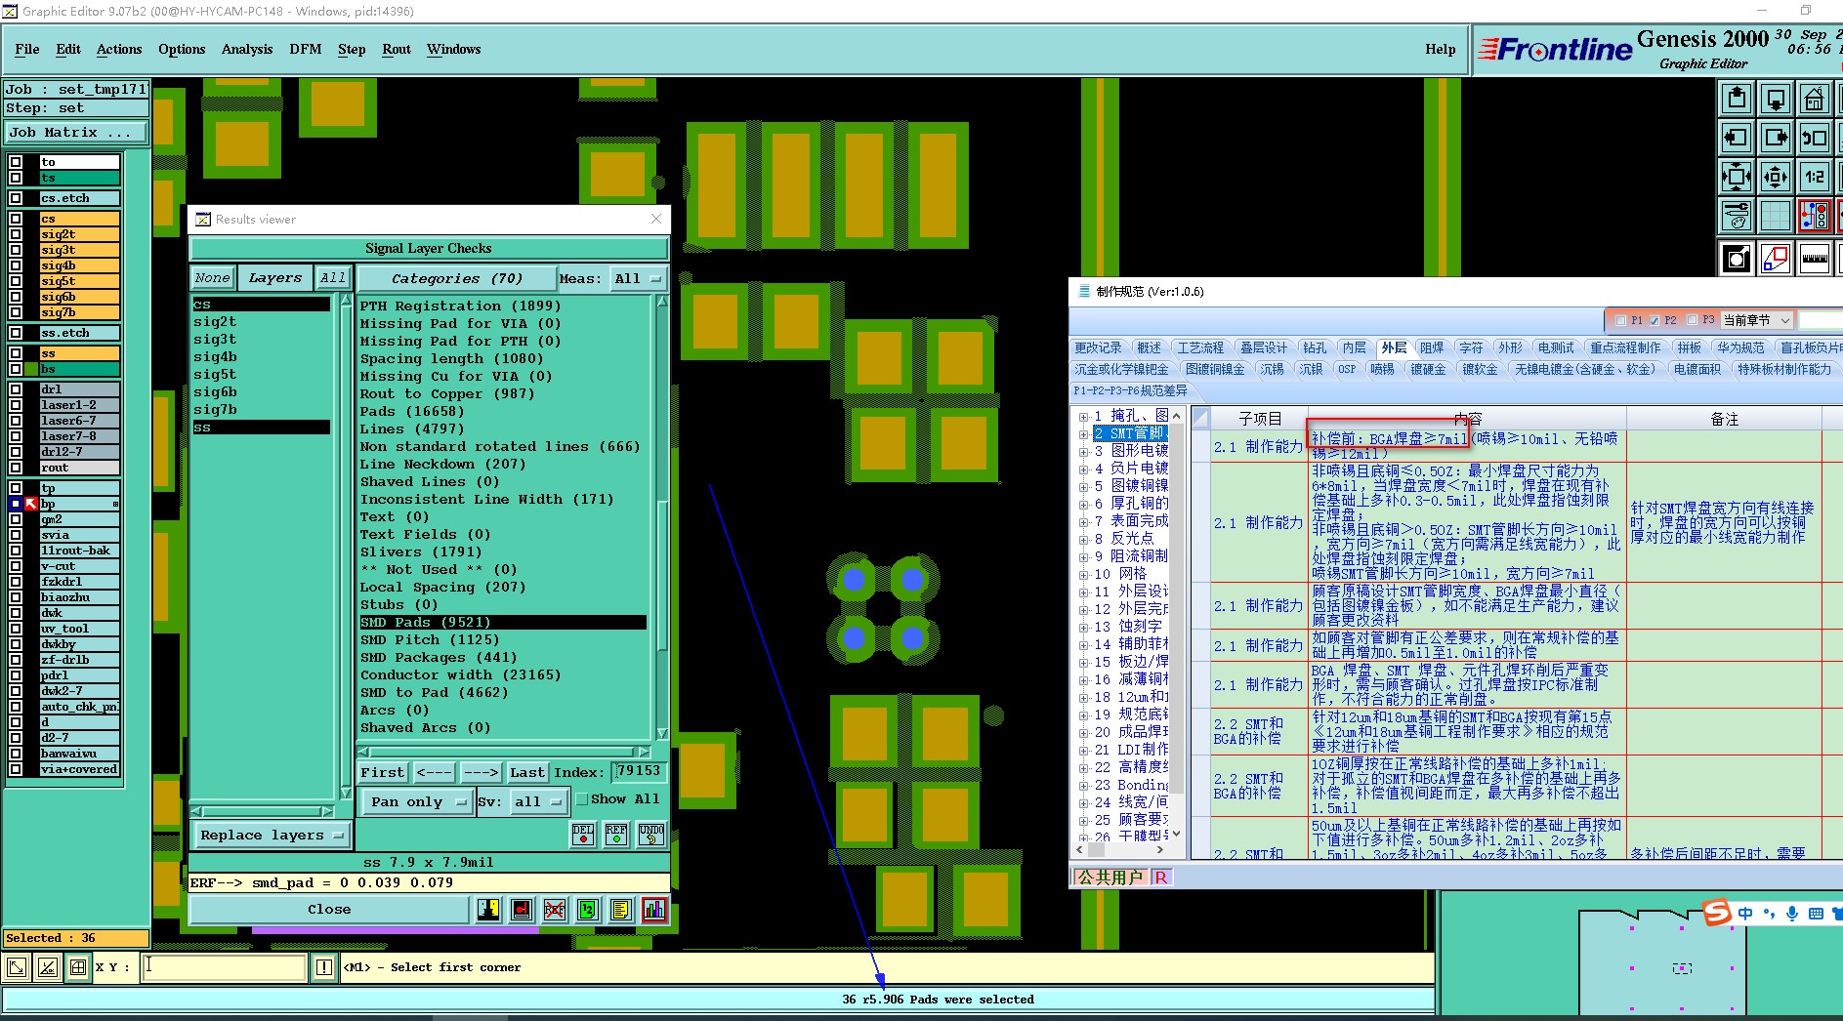Click the red measurement snapshot icon
This screenshot has width=1843, height=1021.
[x=522, y=910]
